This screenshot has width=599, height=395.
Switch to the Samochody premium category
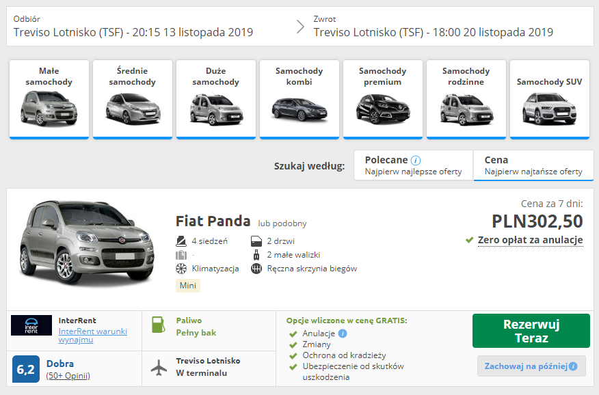coord(383,99)
